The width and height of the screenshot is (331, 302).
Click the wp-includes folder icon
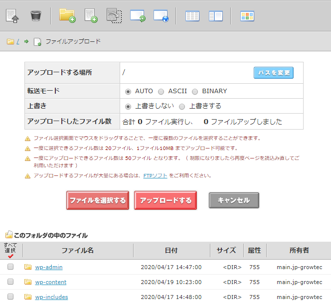(28, 297)
